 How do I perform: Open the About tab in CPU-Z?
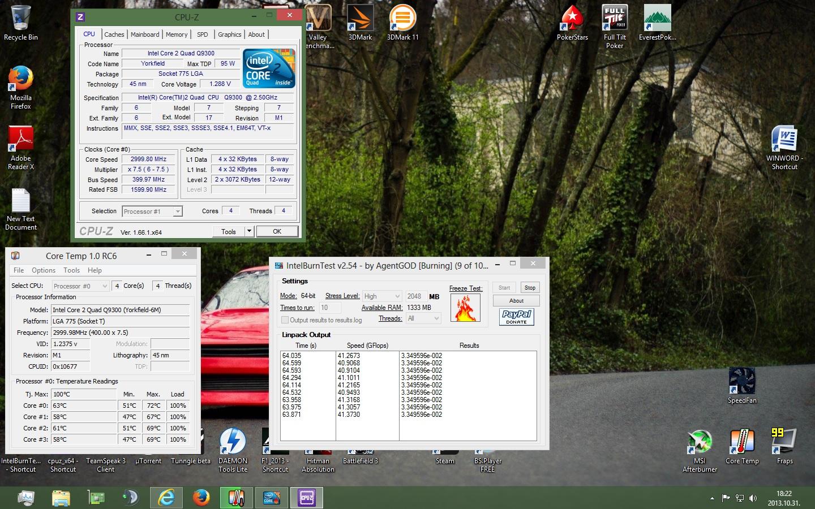(x=256, y=34)
